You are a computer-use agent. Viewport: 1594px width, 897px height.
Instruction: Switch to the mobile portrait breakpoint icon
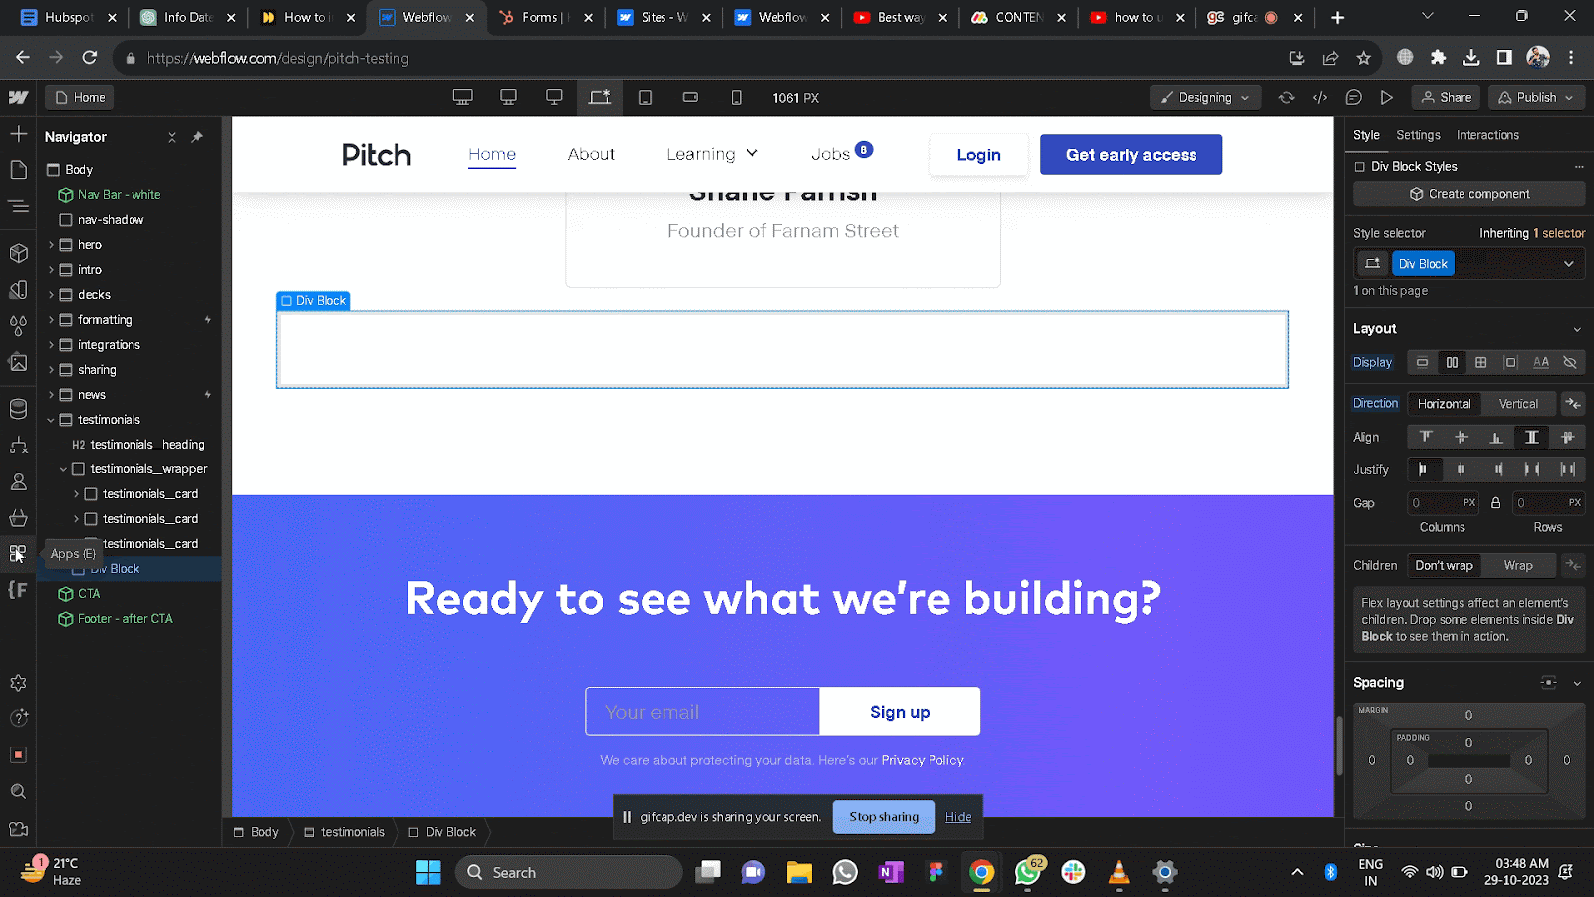pyautogui.click(x=736, y=97)
